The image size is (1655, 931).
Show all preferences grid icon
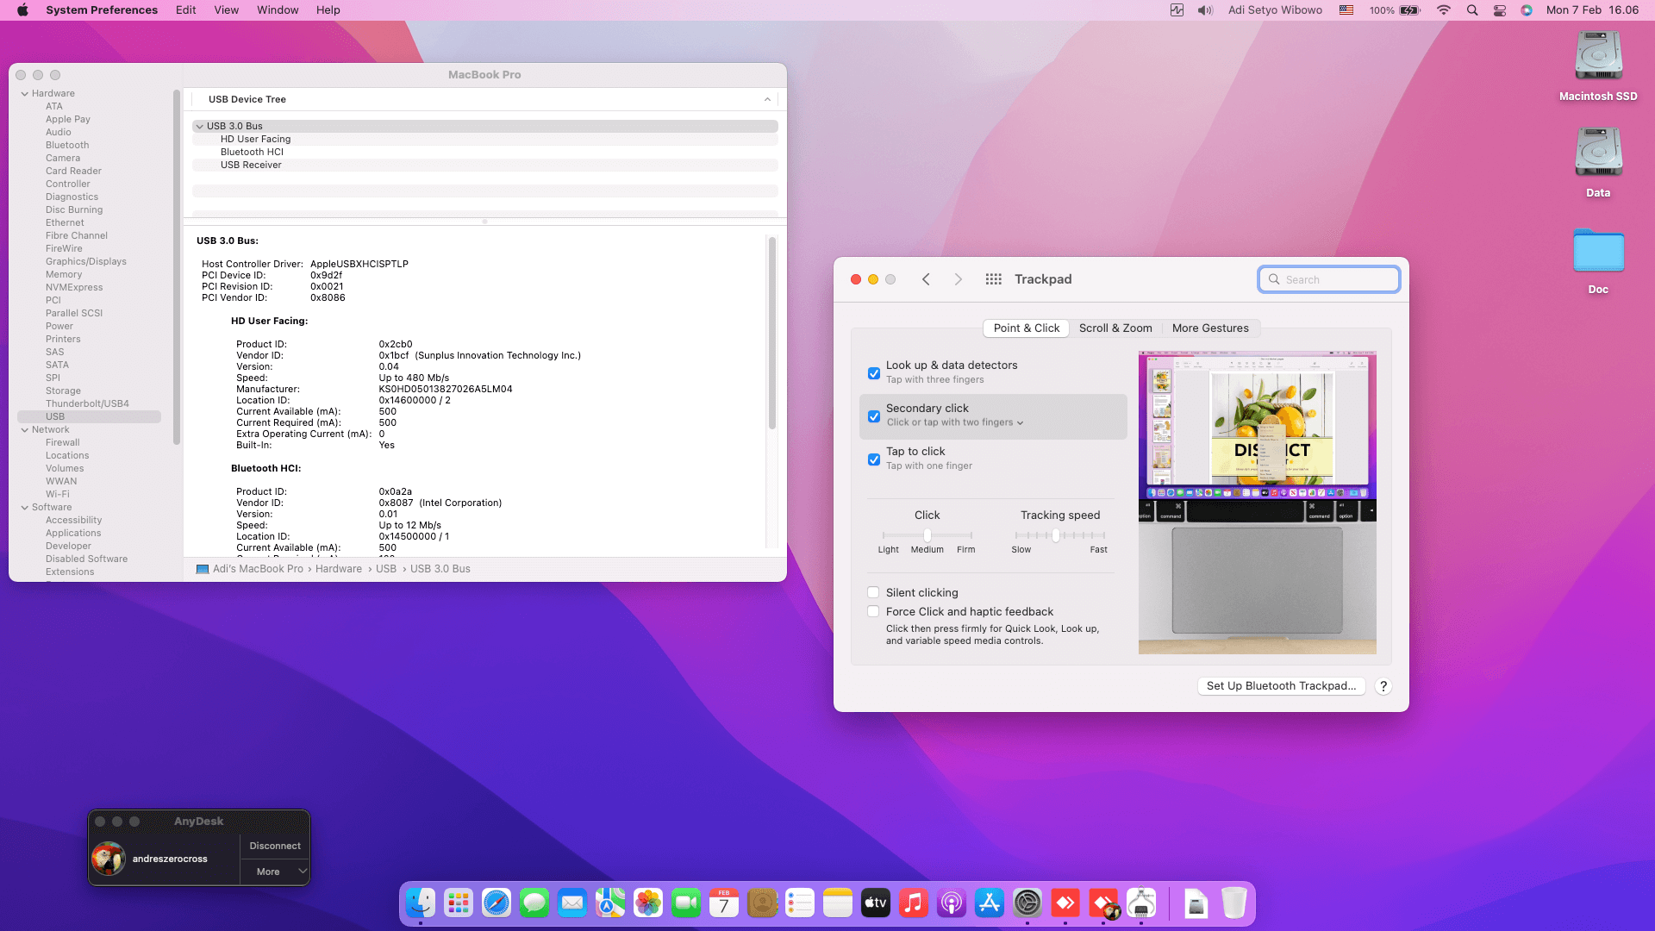tap(993, 279)
